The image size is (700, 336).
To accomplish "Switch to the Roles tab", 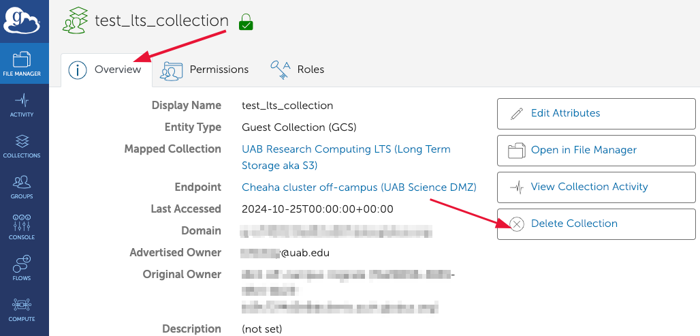I will click(298, 70).
